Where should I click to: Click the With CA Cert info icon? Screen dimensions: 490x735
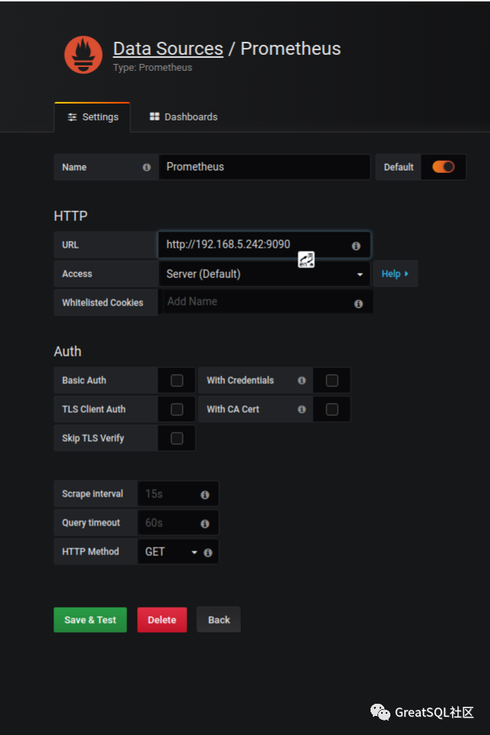(301, 410)
